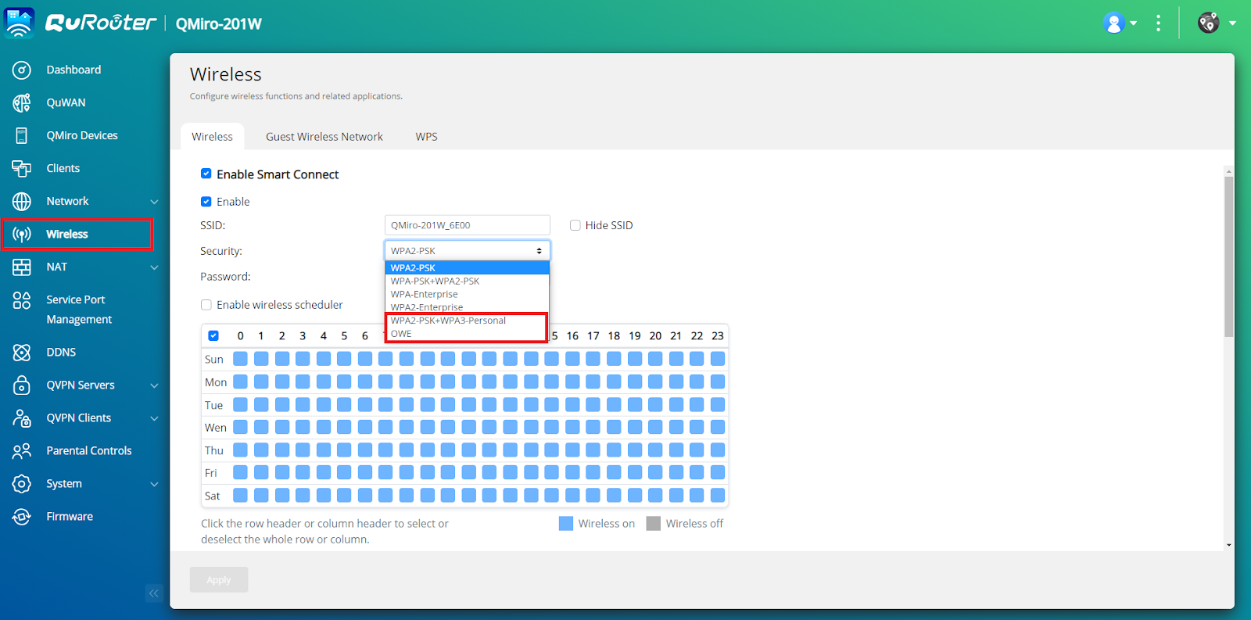Image resolution: width=1251 pixels, height=620 pixels.
Task: Disable the Enable Smart Connect checkbox
Action: (206, 174)
